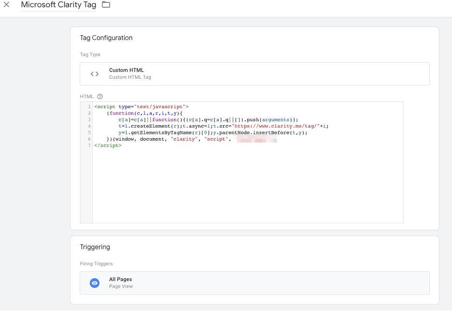Click the line with window, document arguments
452x311 pixels.
169,139
